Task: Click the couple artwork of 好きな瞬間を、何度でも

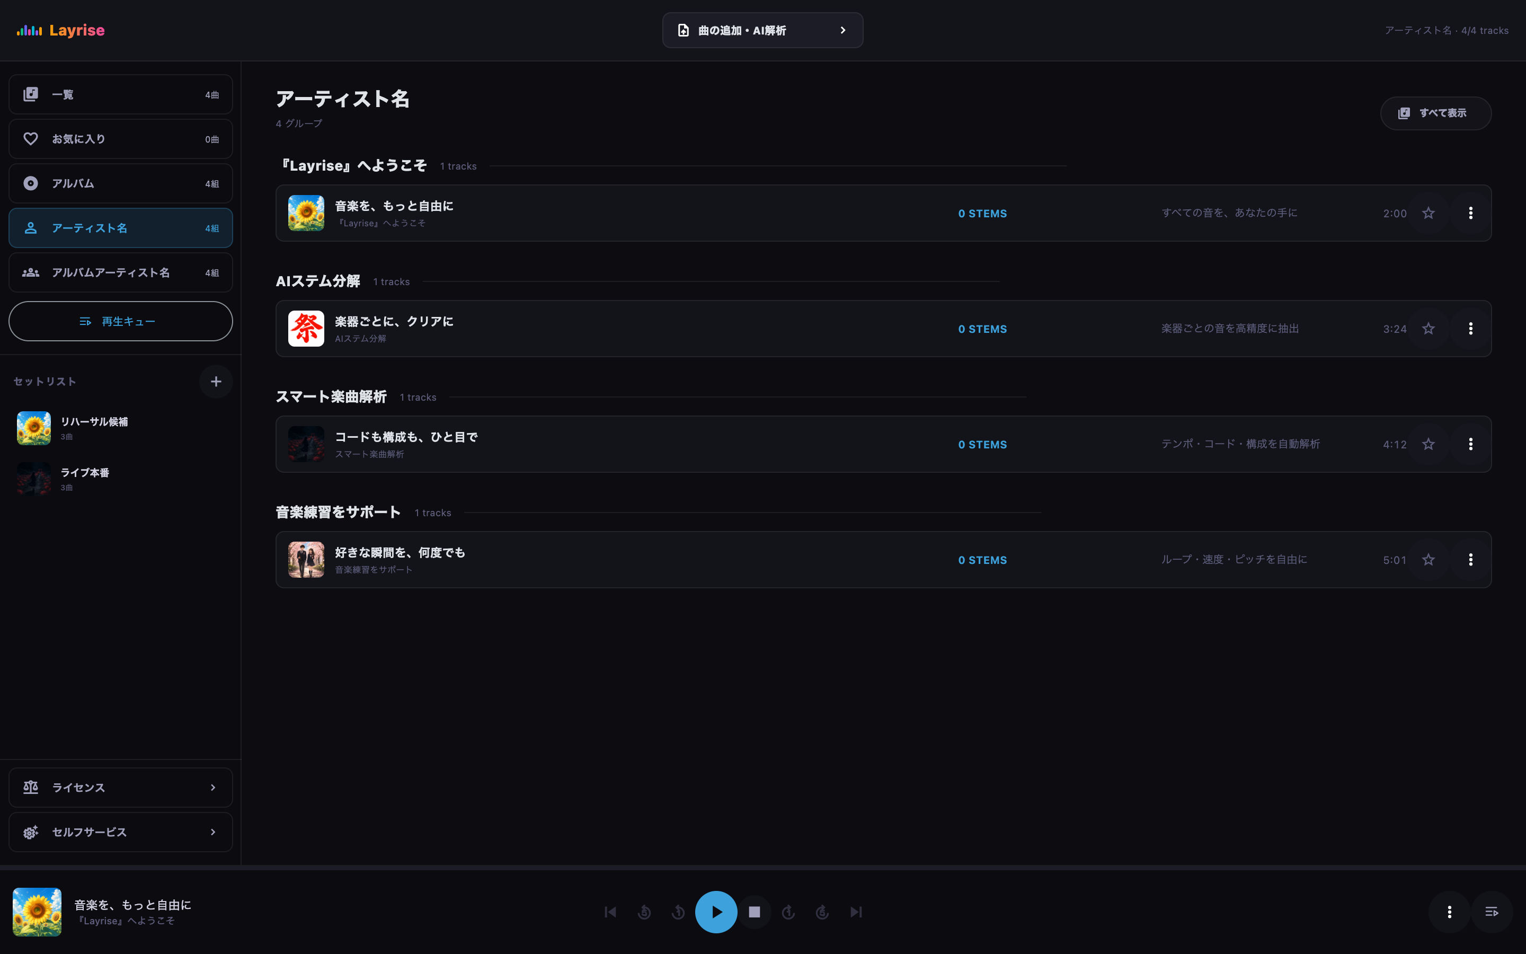Action: 306,560
